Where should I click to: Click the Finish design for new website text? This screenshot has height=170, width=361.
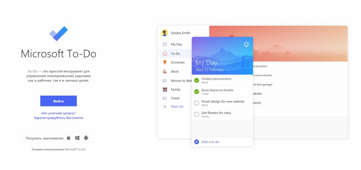pos(223,102)
